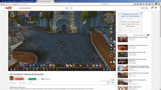This screenshot has height=90, width=161.
Task: Open АНТИ-ГРИФЕР ШОУ video thumbnail
Action: tap(123, 68)
